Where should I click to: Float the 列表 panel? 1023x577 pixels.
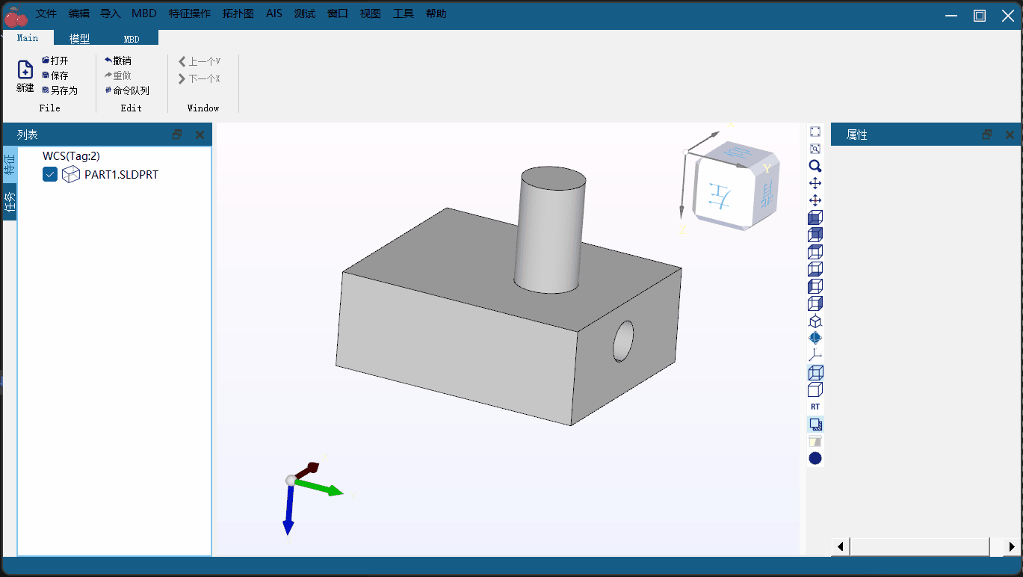pos(177,135)
